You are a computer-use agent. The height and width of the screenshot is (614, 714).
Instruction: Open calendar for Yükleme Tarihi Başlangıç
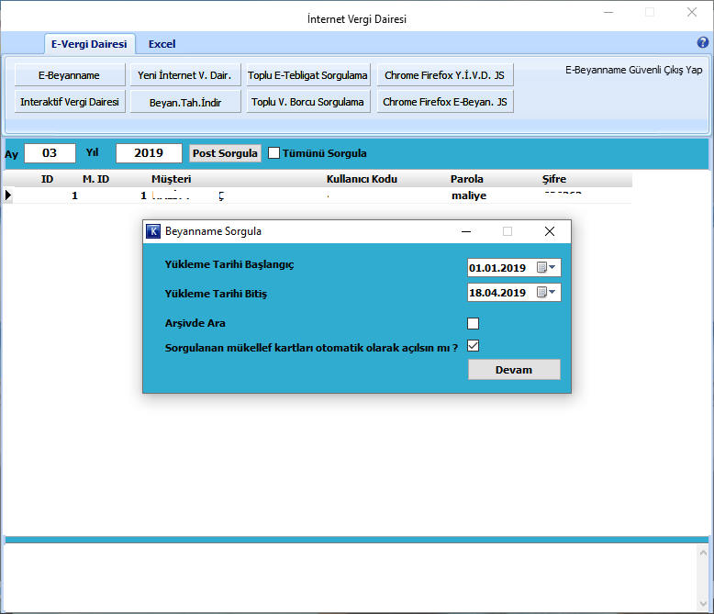547,268
